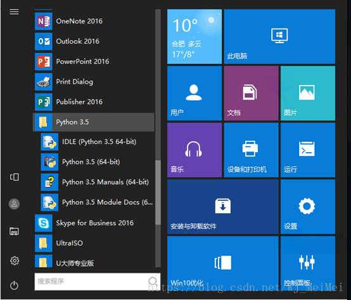Open the 控制面板 tile

[x=308, y=263]
